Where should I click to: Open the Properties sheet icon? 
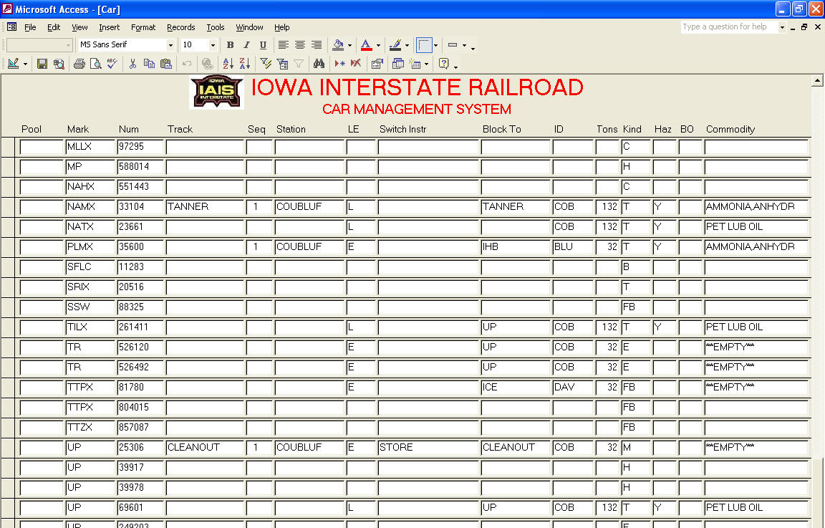coord(377,64)
